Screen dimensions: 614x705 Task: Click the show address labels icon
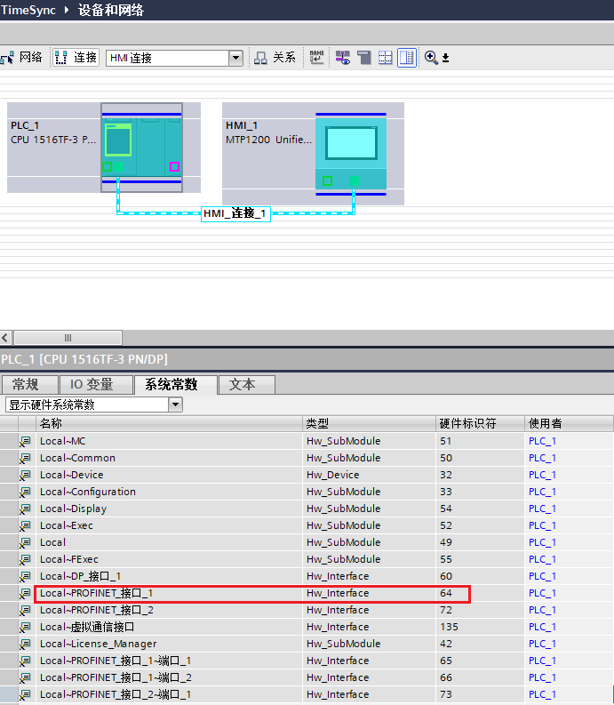point(342,58)
